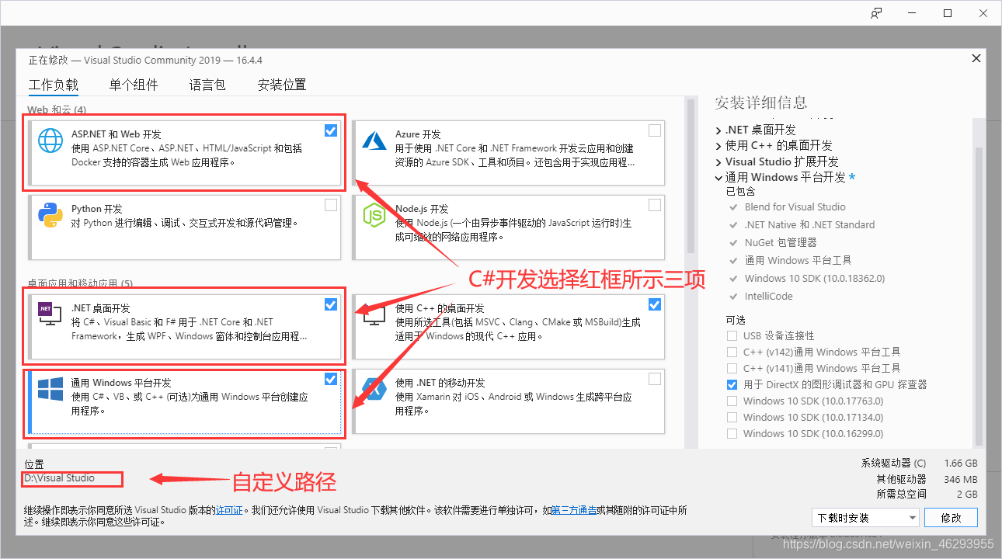This screenshot has height=559, width=1002.
Task: Check Windows 10 SDK (10.0.17134.0)
Action: tap(732, 417)
